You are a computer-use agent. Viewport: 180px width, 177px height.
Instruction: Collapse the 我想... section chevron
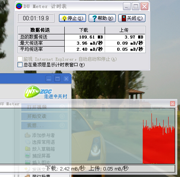[x=62, y=126]
